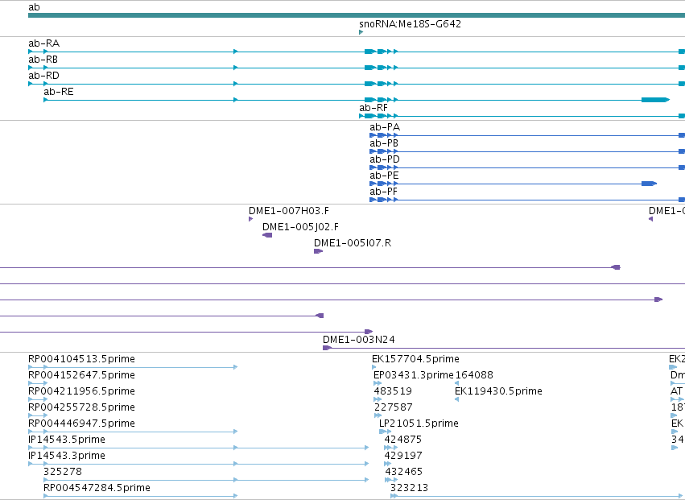Click the LP21051.5prime label

pos(419,424)
